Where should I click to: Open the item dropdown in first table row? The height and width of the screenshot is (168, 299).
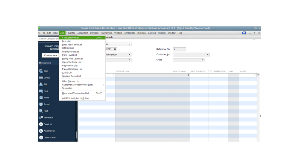tap(113, 75)
